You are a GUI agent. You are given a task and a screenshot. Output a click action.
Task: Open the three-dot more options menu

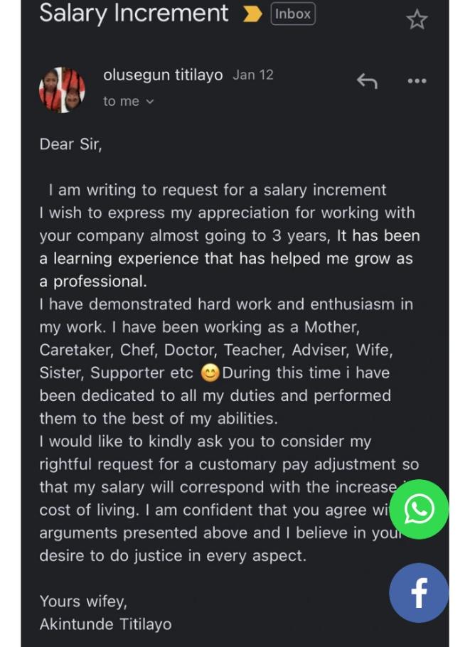(417, 81)
